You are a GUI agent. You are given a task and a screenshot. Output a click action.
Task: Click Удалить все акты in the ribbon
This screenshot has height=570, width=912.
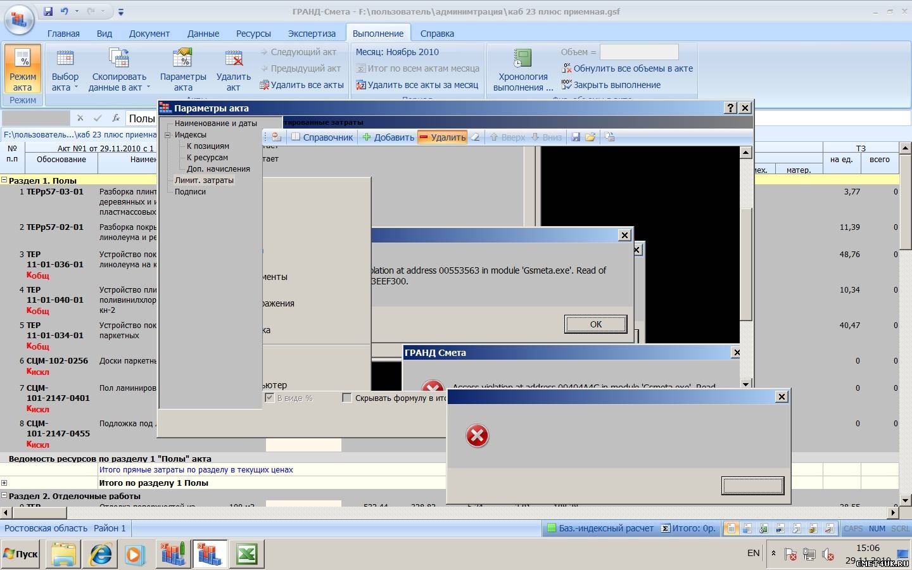[x=302, y=85]
